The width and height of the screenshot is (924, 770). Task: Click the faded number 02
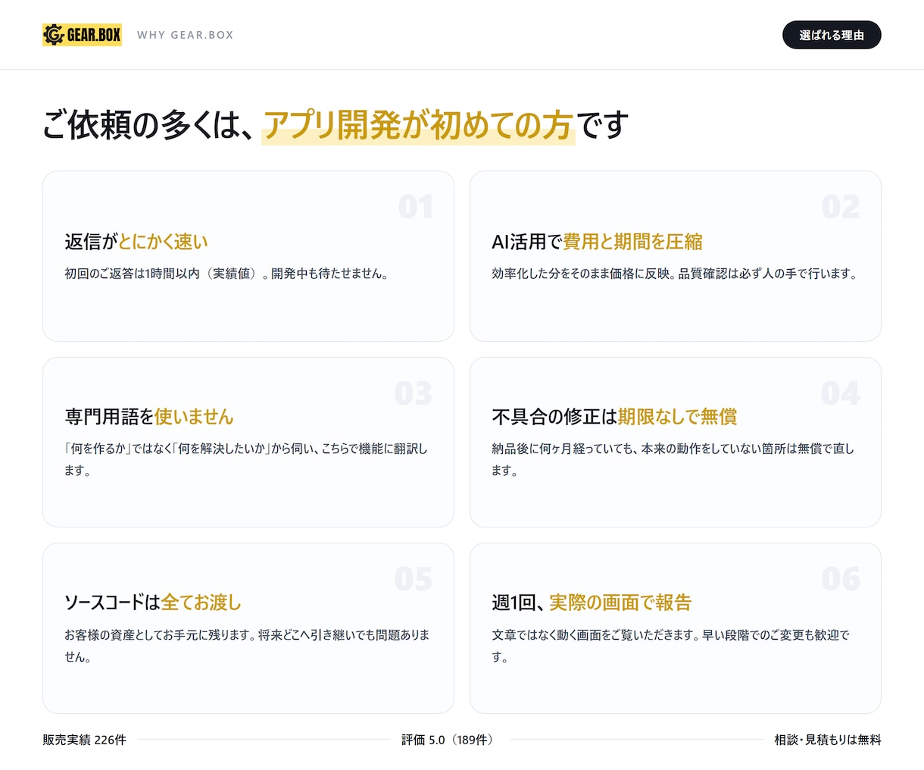pos(841,207)
